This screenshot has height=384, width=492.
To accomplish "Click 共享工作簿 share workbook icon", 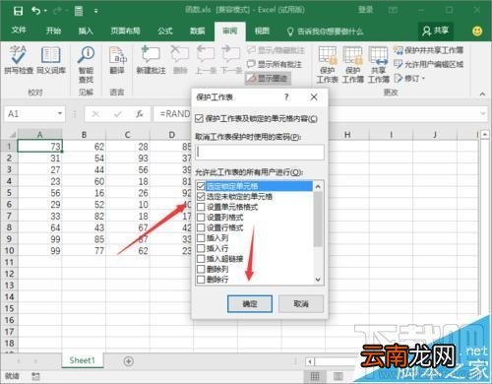I will click(x=379, y=64).
